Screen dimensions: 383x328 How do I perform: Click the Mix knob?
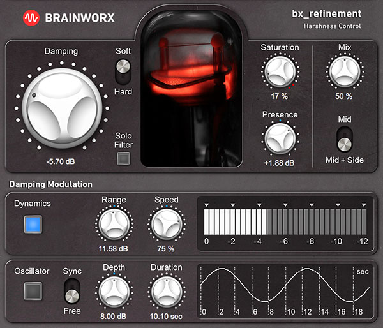(345, 72)
